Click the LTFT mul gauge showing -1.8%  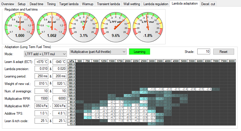tap(148, 27)
